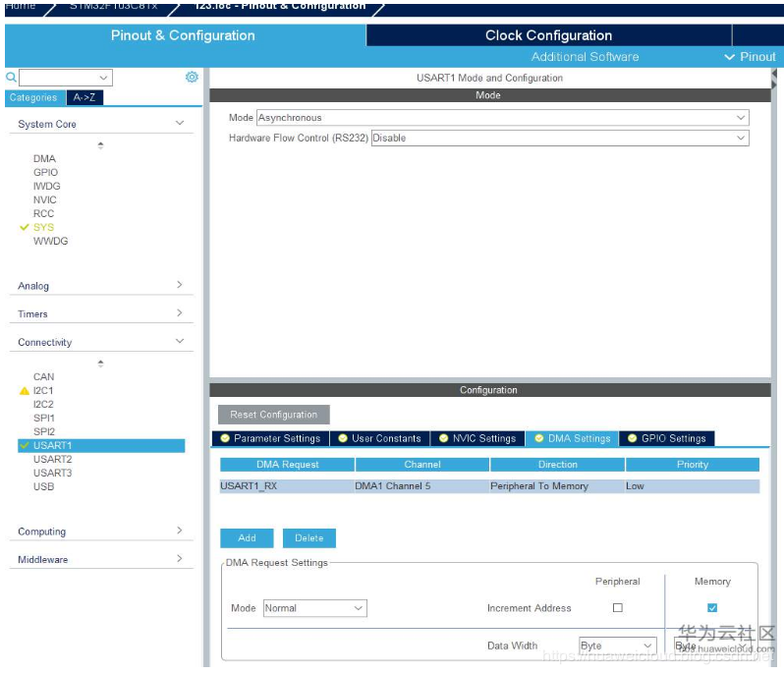
Task: Click the sort arrow above CAN list
Action: pos(100,363)
